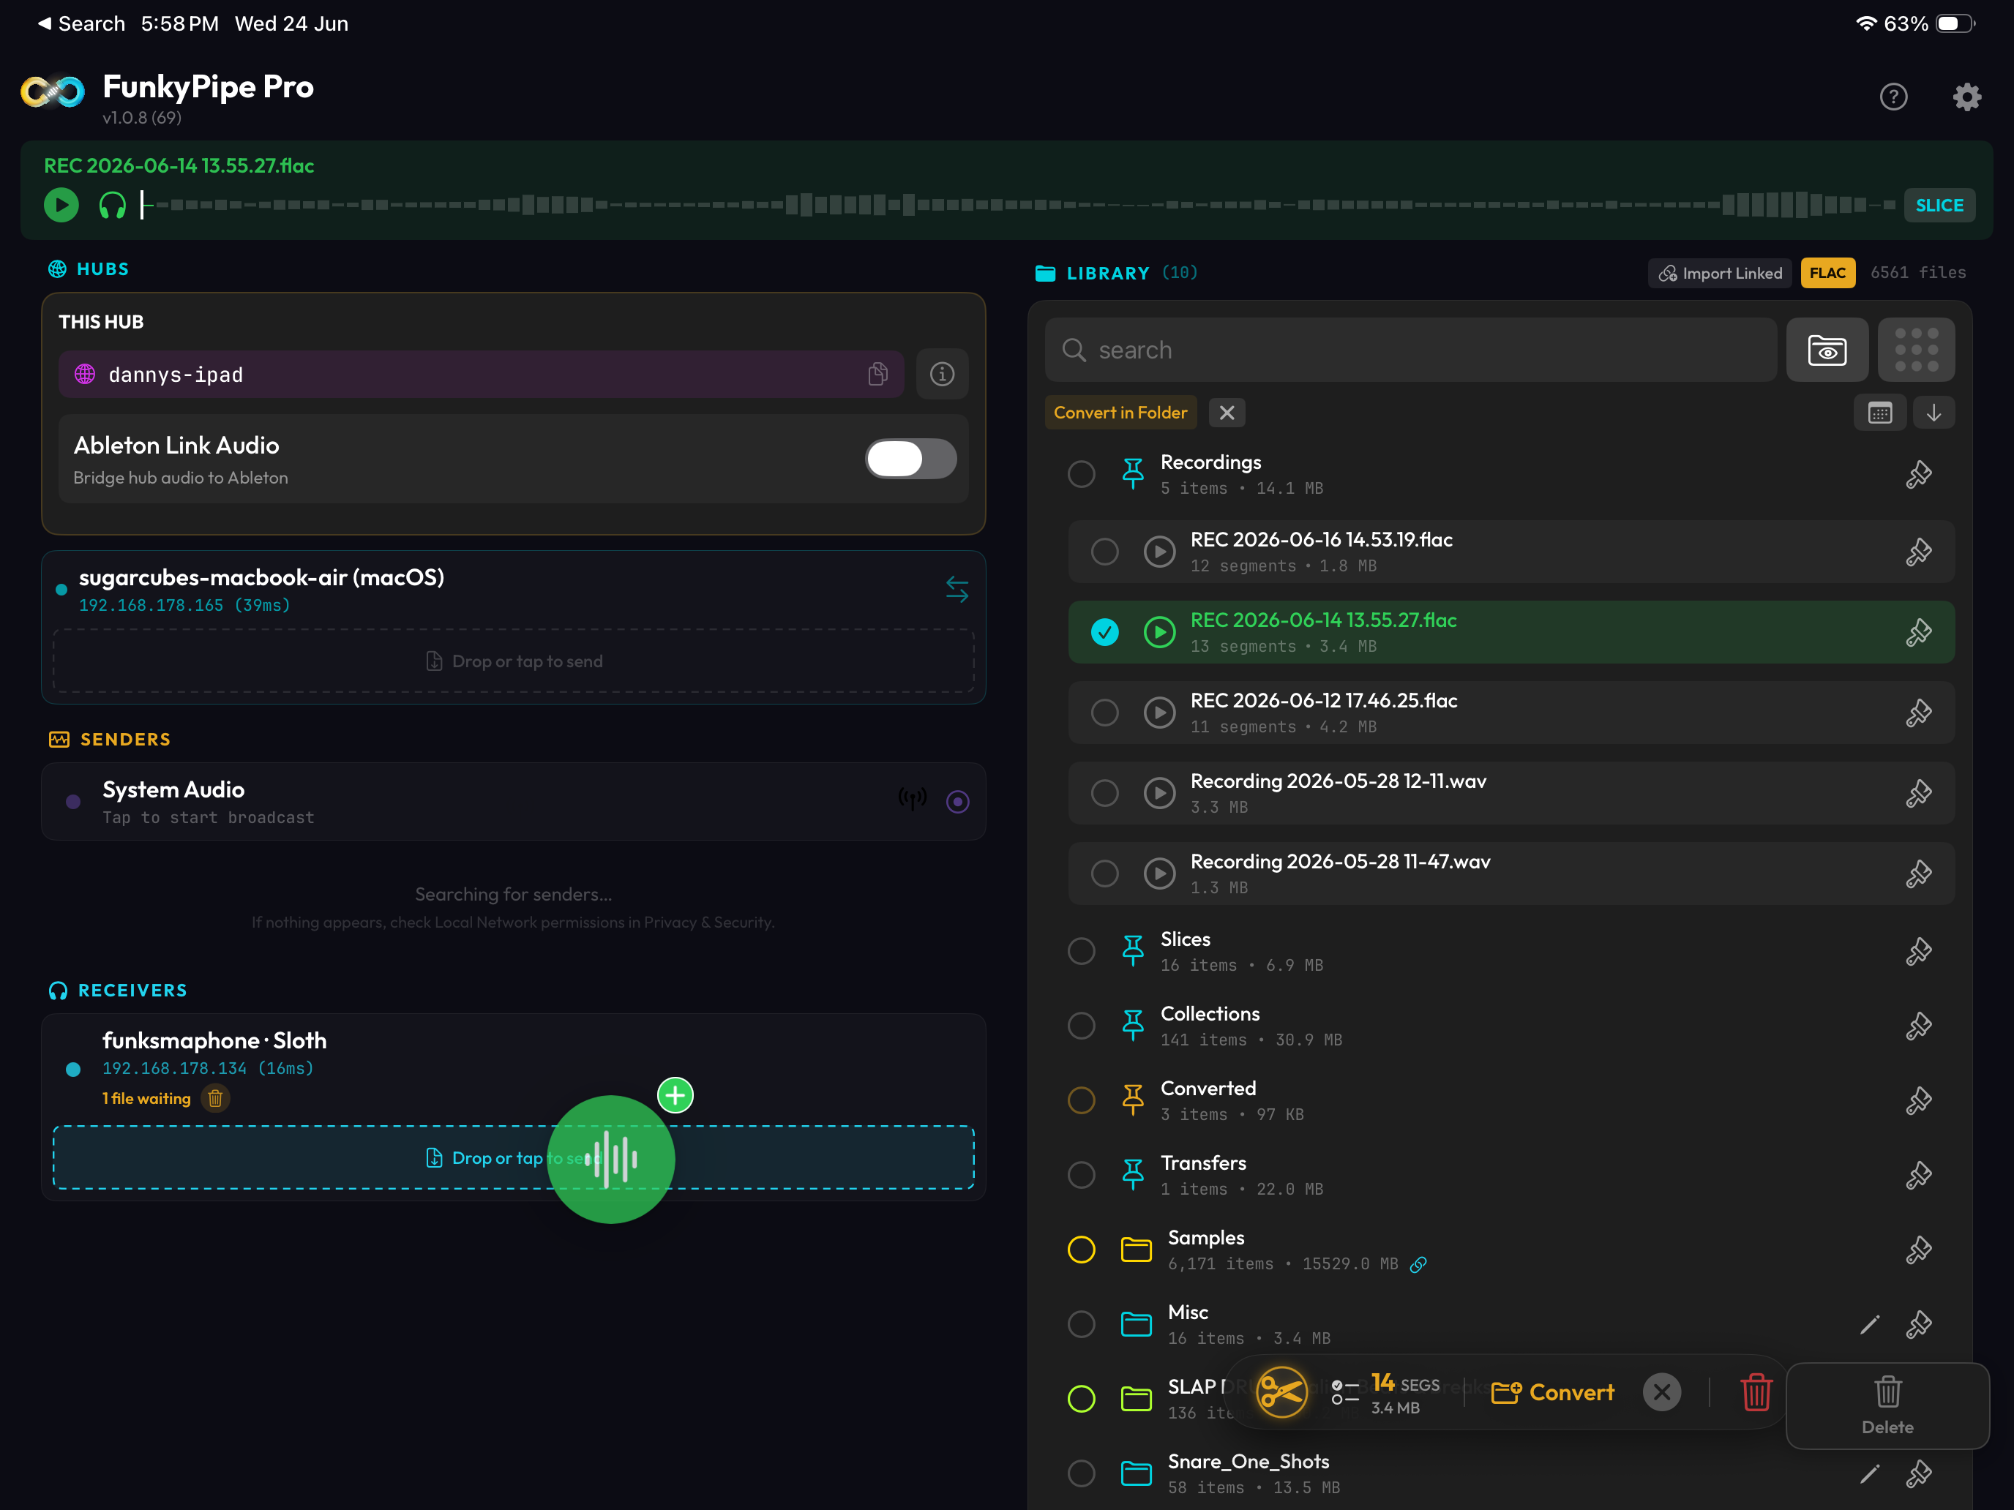
Task: Select Recording 2026-05-28 11-47.wav checkbox
Action: click(x=1104, y=874)
